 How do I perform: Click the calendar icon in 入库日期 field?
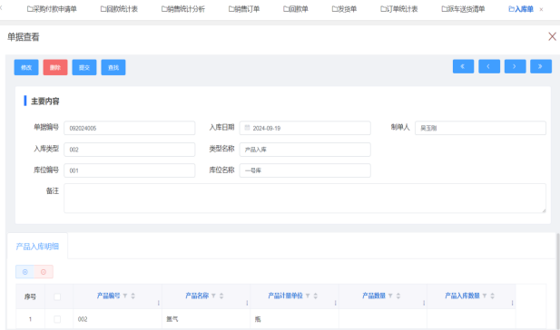click(x=247, y=128)
